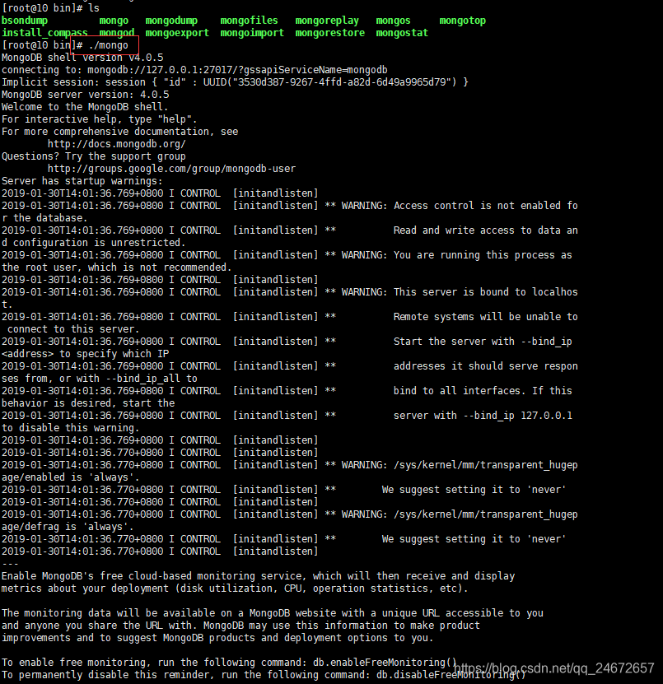The height and width of the screenshot is (684, 663).
Task: Click the ./mongo command text
Action: click(108, 45)
